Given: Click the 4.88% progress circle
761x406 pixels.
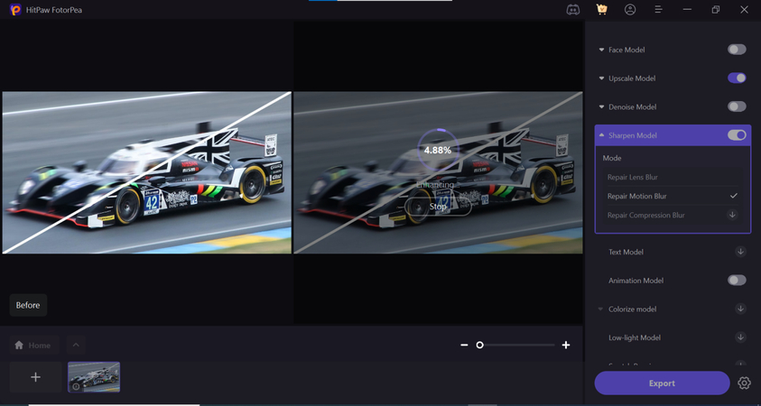Looking at the screenshot, I should coord(438,151).
